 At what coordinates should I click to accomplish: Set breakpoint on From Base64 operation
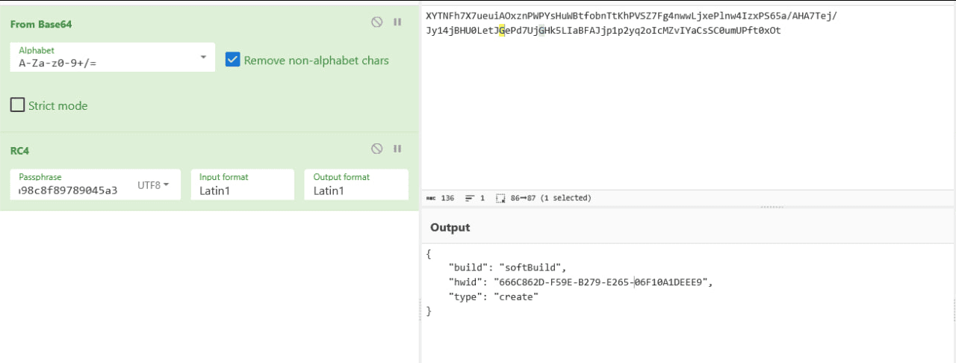(x=397, y=22)
